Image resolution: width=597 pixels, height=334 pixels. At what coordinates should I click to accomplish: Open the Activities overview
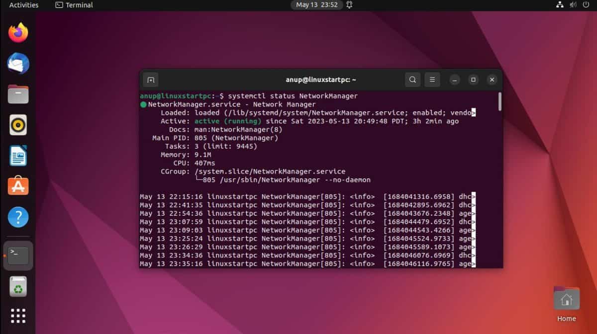[x=23, y=5]
